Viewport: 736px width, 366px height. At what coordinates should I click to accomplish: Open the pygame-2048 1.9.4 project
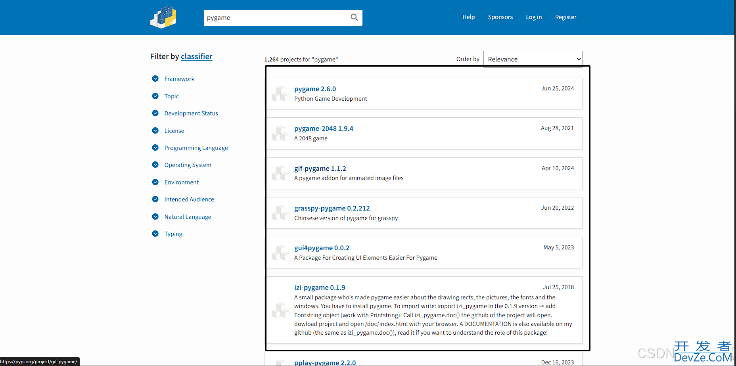point(324,128)
